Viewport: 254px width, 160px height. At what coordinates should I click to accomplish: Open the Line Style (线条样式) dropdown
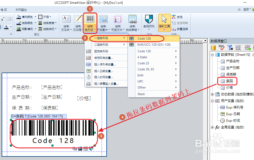click(47, 29)
